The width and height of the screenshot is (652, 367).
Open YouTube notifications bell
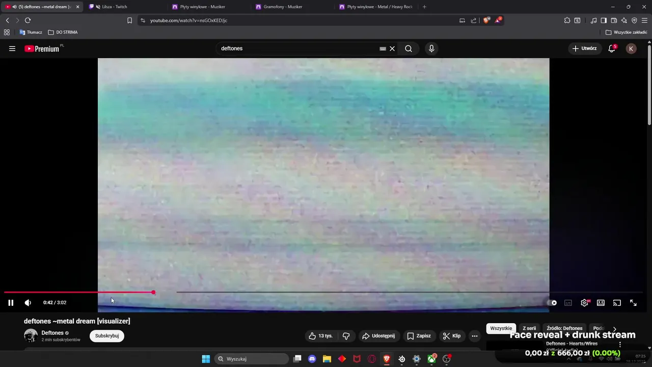(612, 48)
